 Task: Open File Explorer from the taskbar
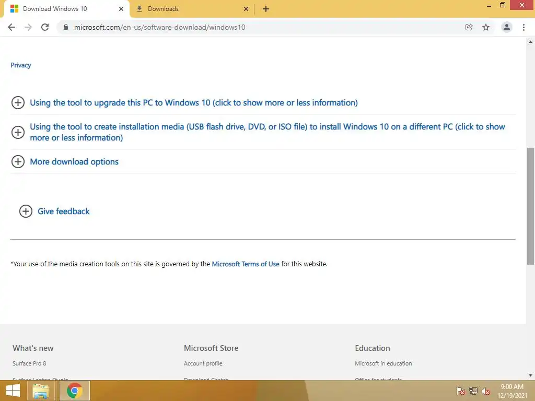pos(41,391)
